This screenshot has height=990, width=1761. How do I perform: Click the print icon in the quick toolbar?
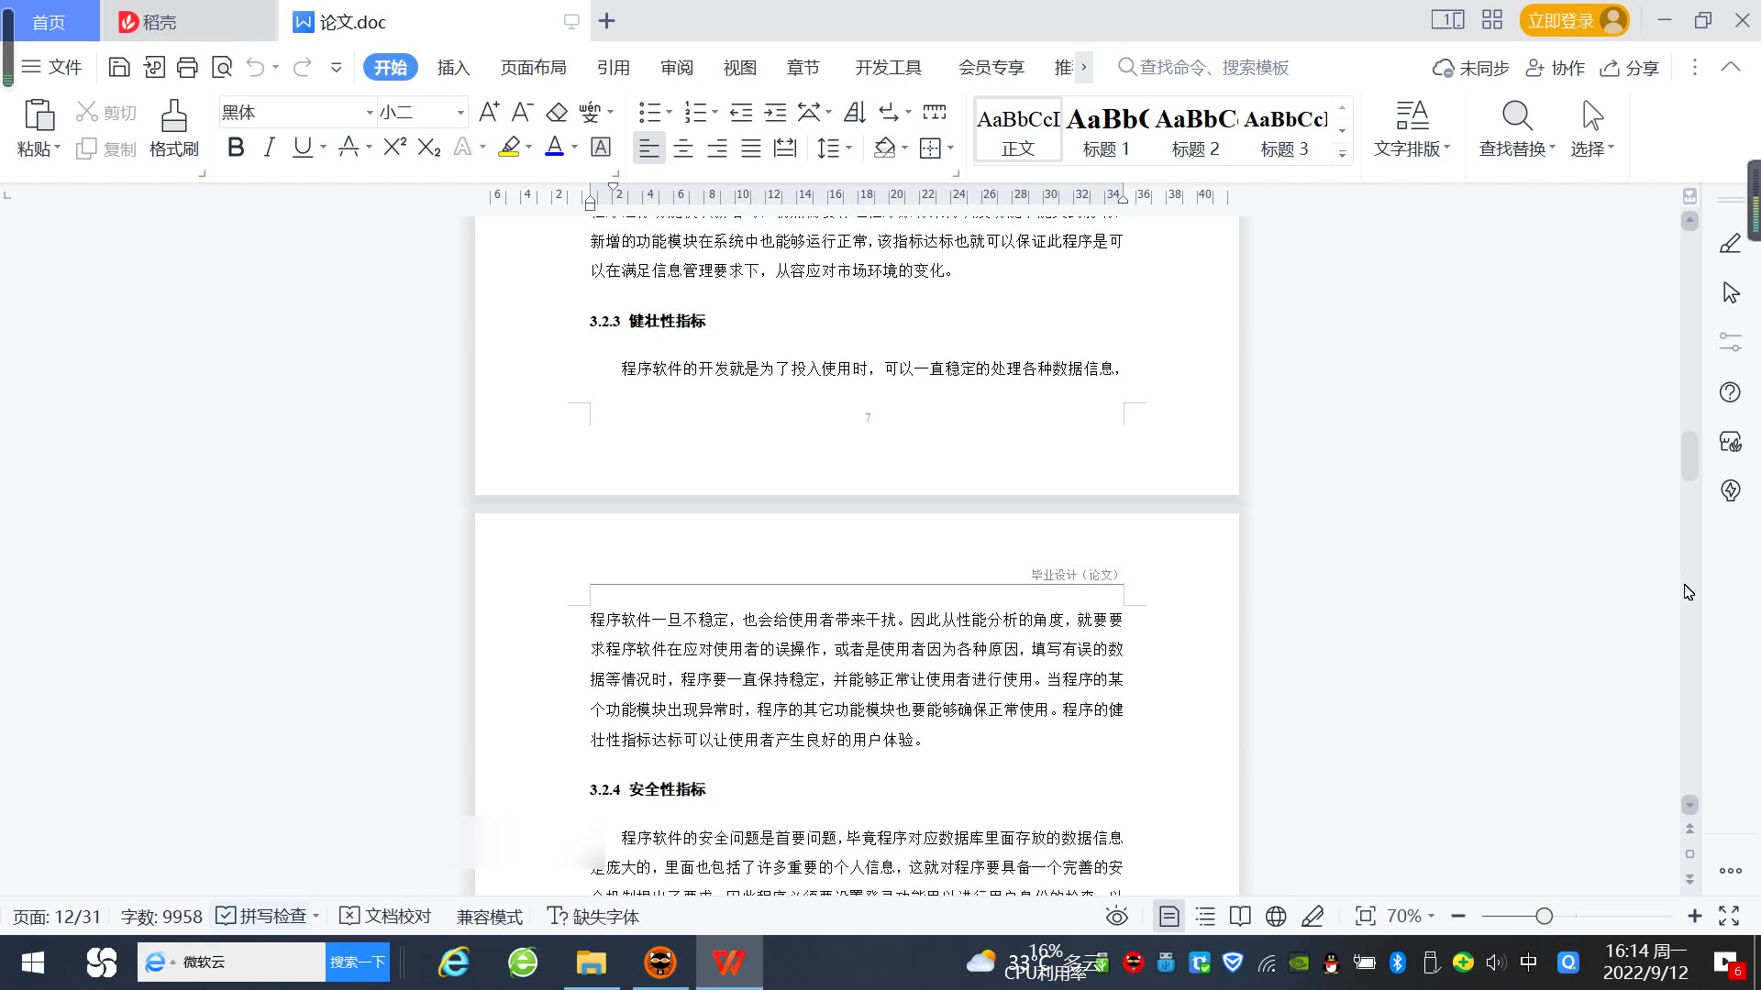pos(187,67)
